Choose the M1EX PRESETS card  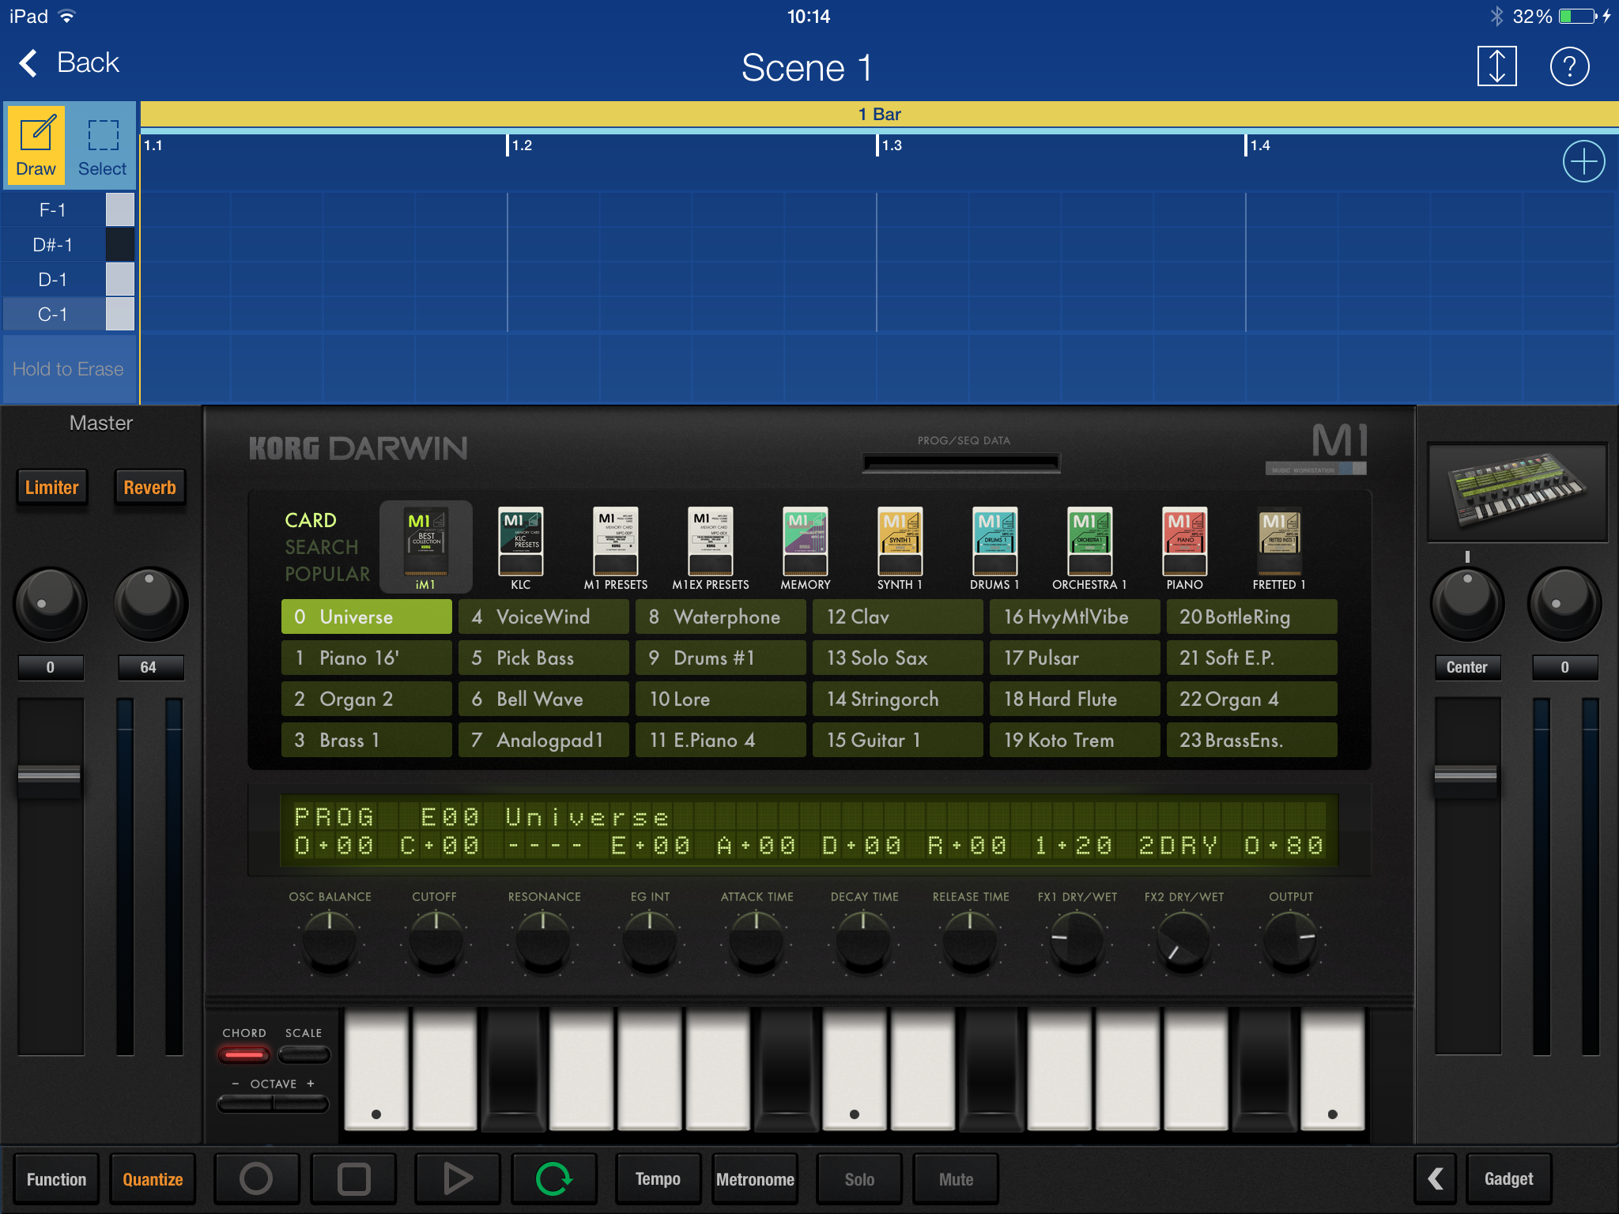(x=711, y=549)
